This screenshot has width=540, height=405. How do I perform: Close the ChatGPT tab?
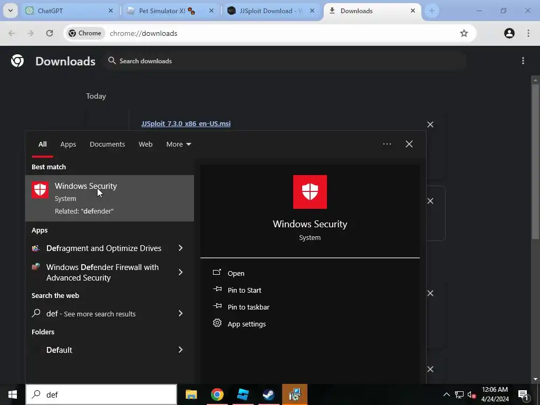click(x=111, y=11)
